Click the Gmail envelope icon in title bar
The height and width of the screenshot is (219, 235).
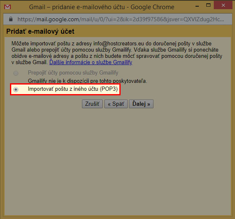point(7,7)
